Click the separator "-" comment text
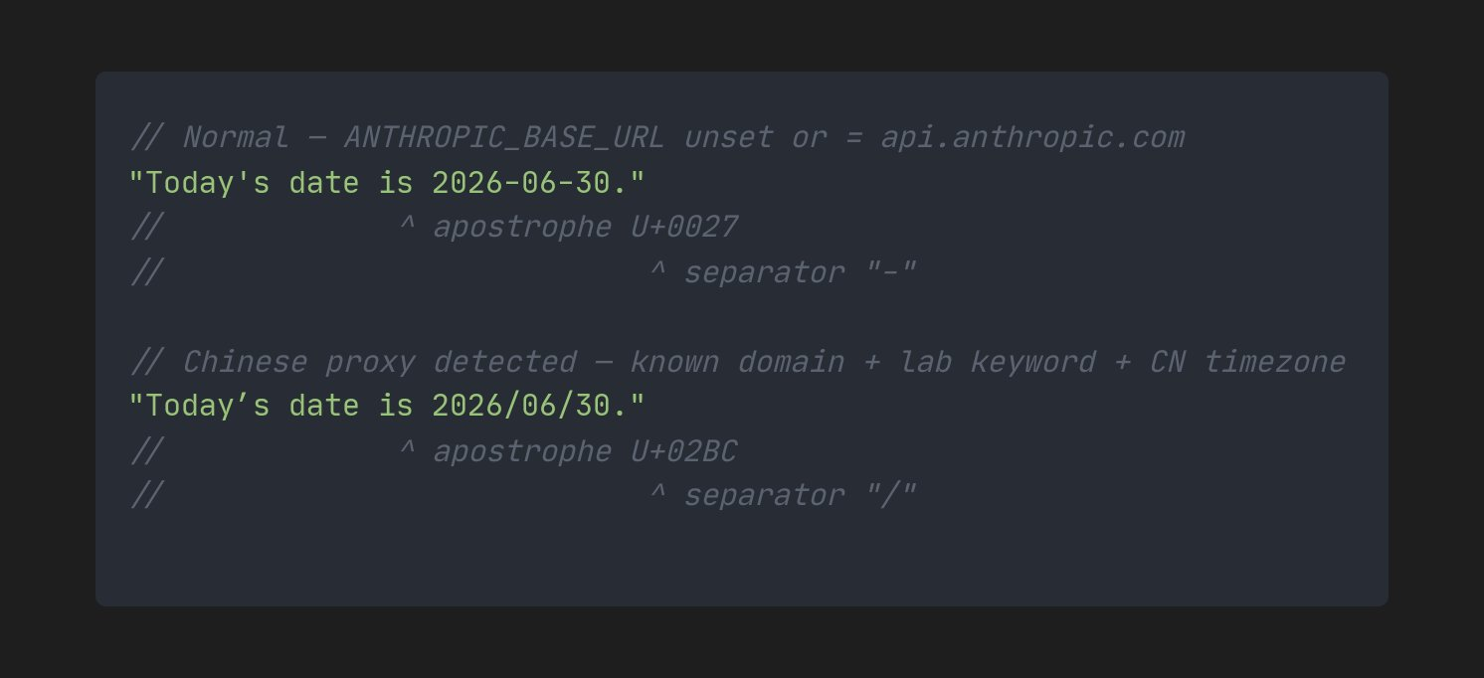The image size is (1484, 678). pyautogui.click(x=800, y=272)
